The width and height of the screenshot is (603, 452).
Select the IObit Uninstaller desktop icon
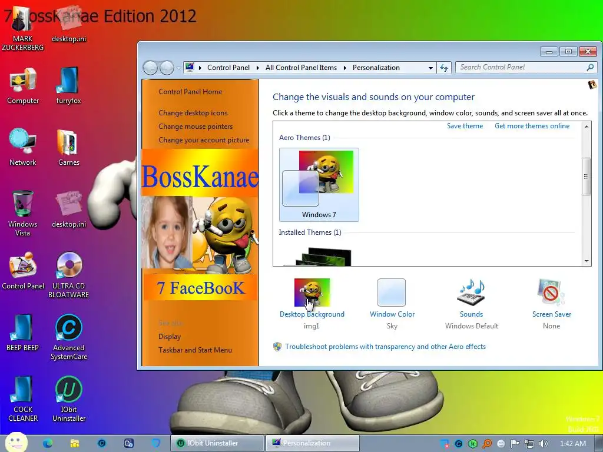tap(69, 399)
